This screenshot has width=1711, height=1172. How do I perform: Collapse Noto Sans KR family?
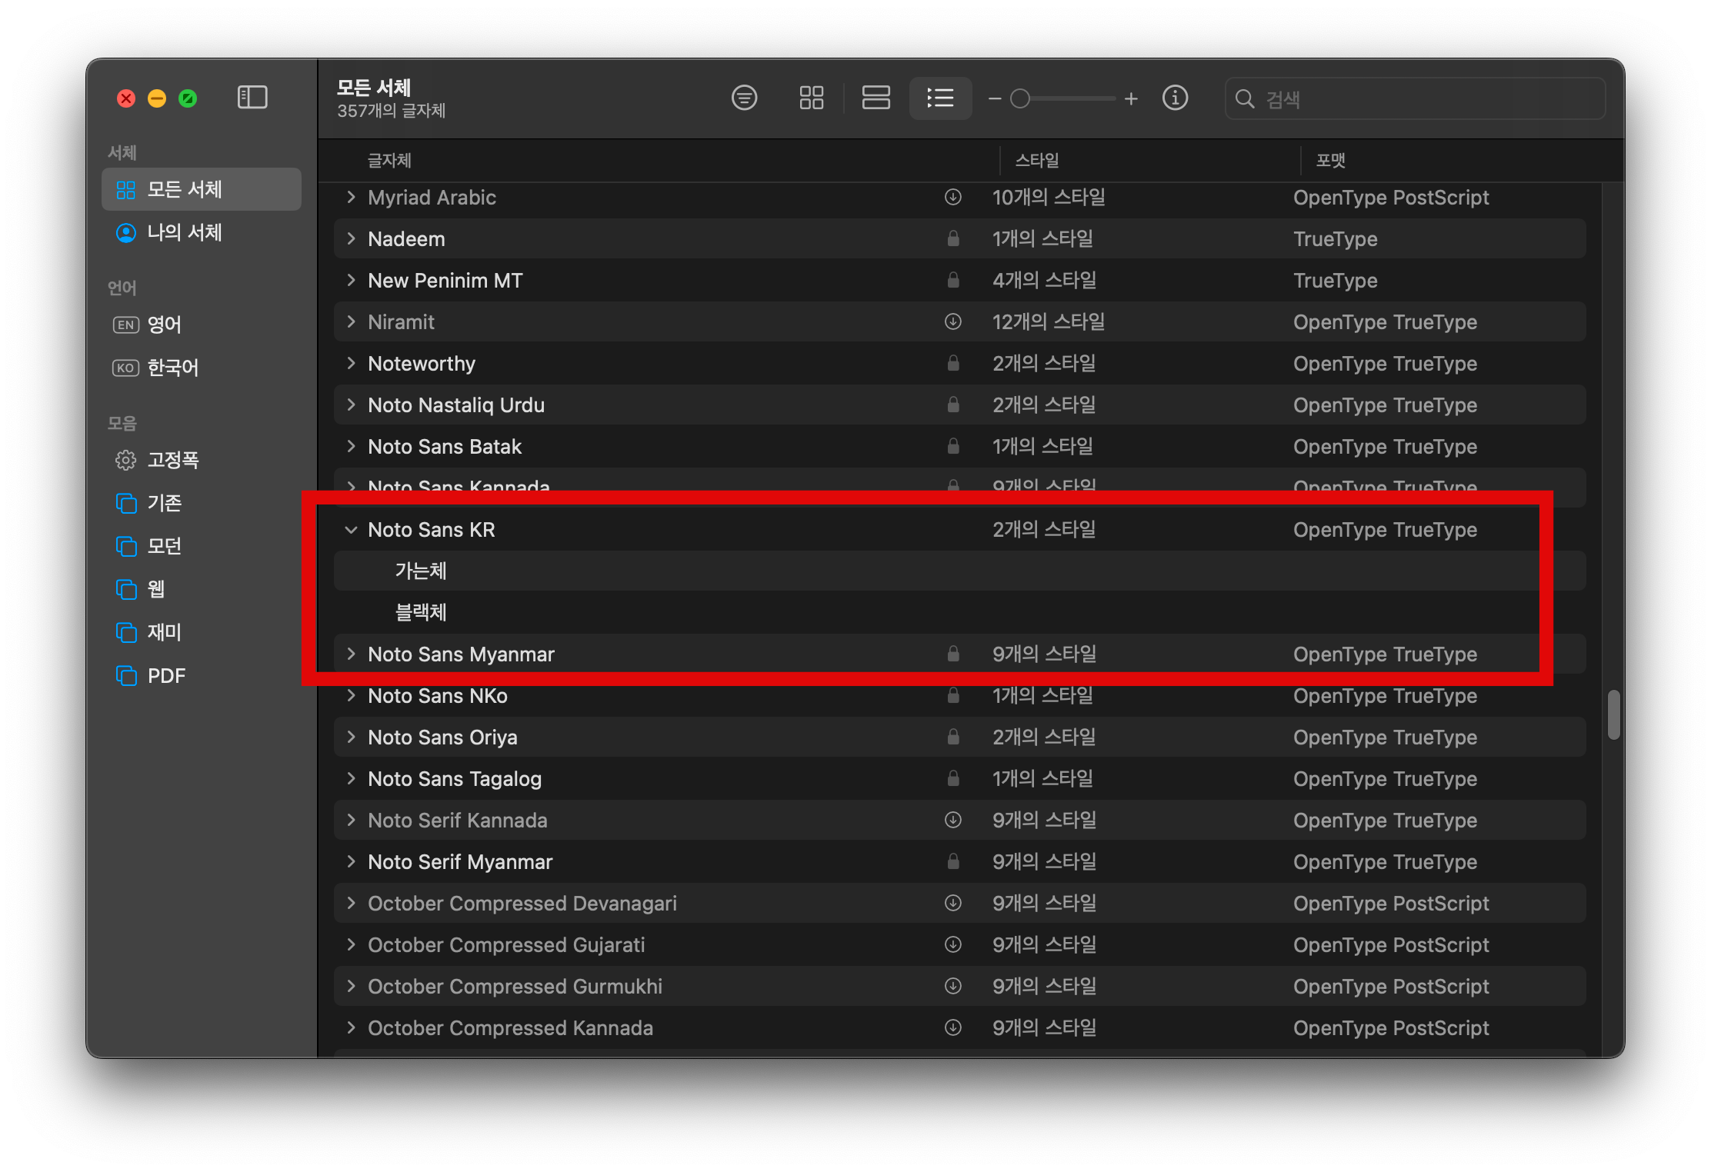pyautogui.click(x=351, y=529)
